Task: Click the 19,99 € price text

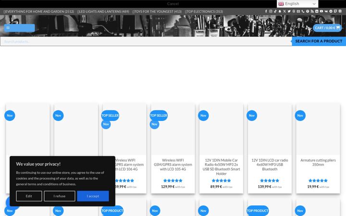Action: (313, 187)
